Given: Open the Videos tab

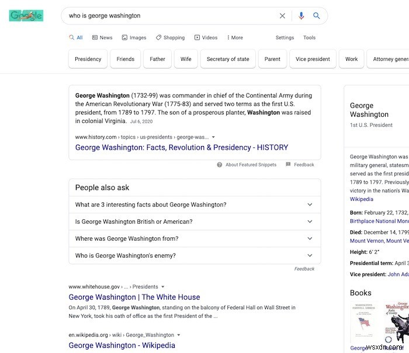Looking at the screenshot, I should (206, 37).
